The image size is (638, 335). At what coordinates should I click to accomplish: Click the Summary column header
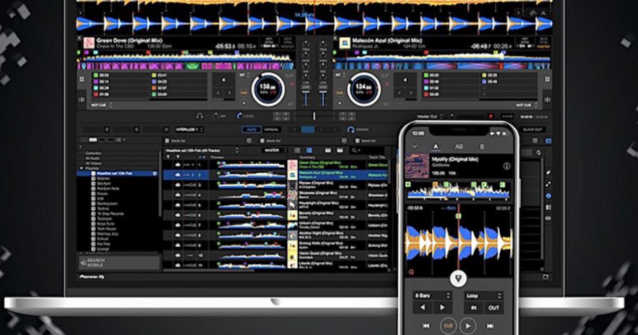coord(308,157)
